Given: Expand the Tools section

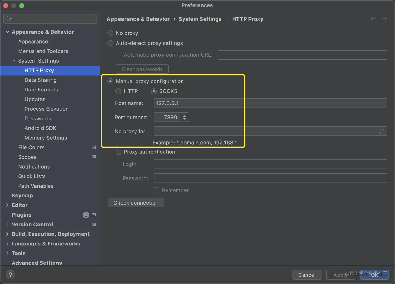Looking at the screenshot, I should coord(7,253).
